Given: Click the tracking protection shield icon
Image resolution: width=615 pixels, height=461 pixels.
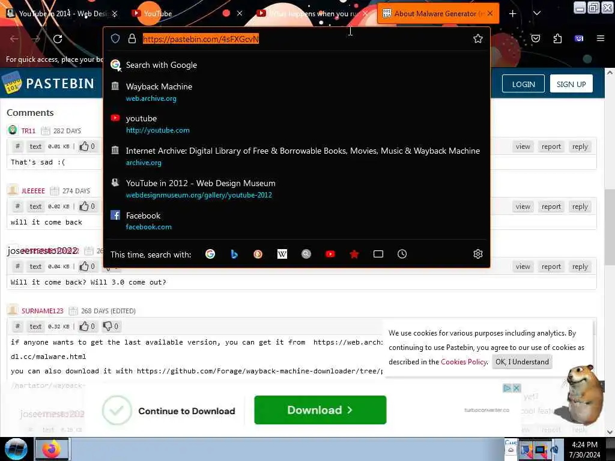Looking at the screenshot, I should [x=115, y=38].
